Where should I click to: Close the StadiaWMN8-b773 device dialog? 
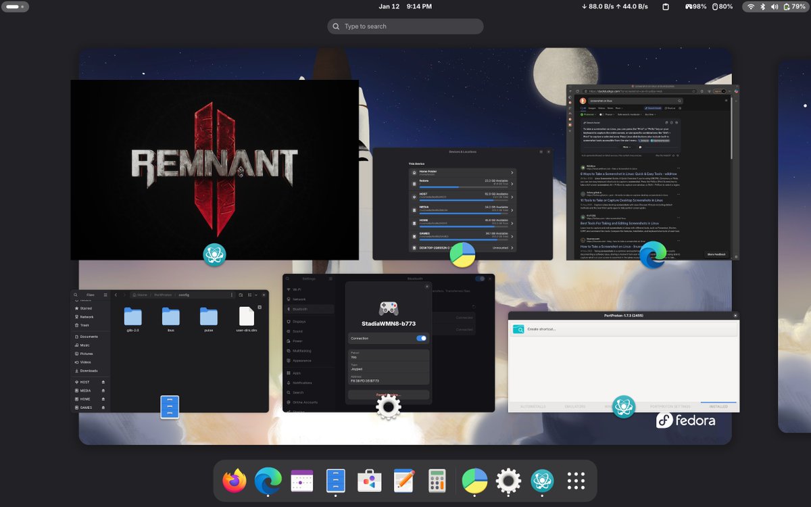(426, 287)
